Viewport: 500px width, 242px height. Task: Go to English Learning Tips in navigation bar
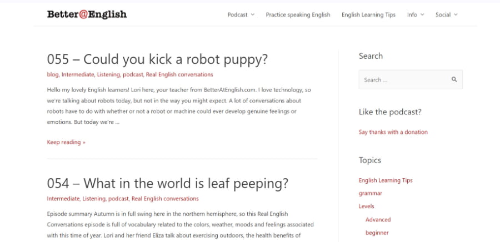point(368,15)
